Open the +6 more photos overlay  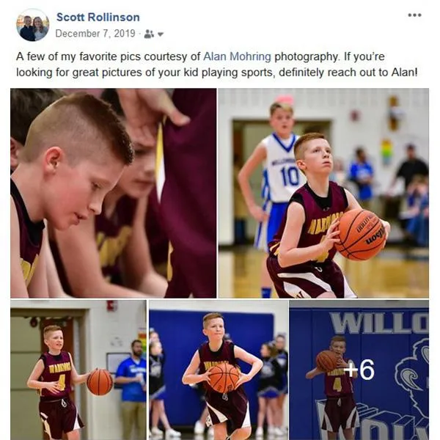coord(359,370)
